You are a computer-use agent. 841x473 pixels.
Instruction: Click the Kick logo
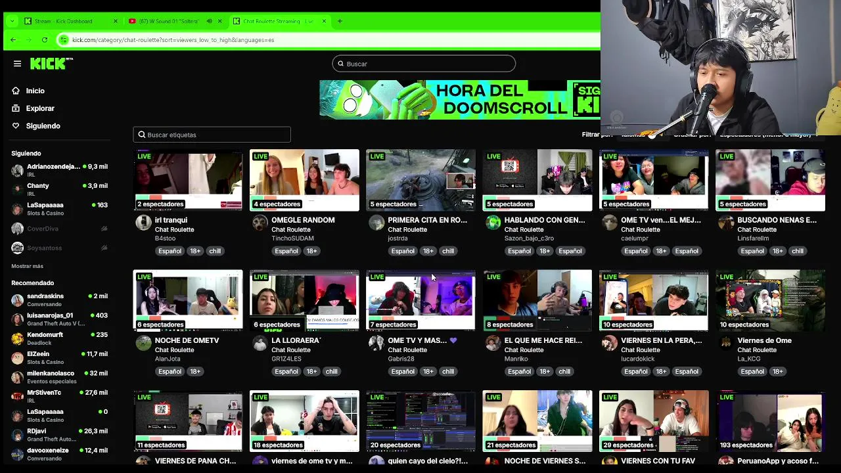tap(51, 64)
